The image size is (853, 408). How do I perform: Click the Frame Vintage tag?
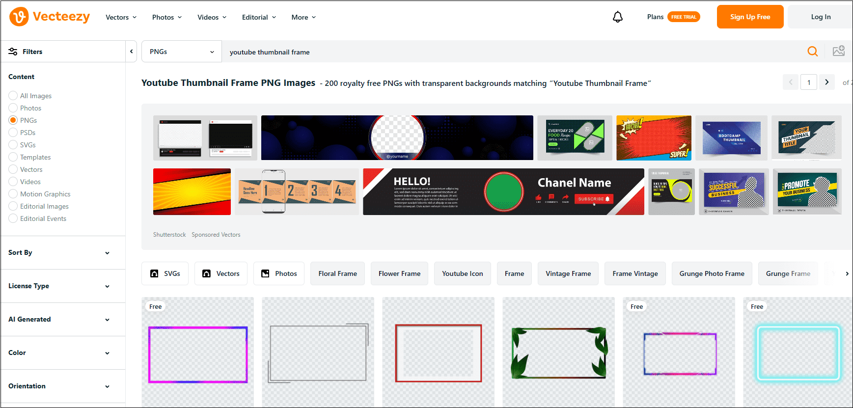pyautogui.click(x=635, y=273)
